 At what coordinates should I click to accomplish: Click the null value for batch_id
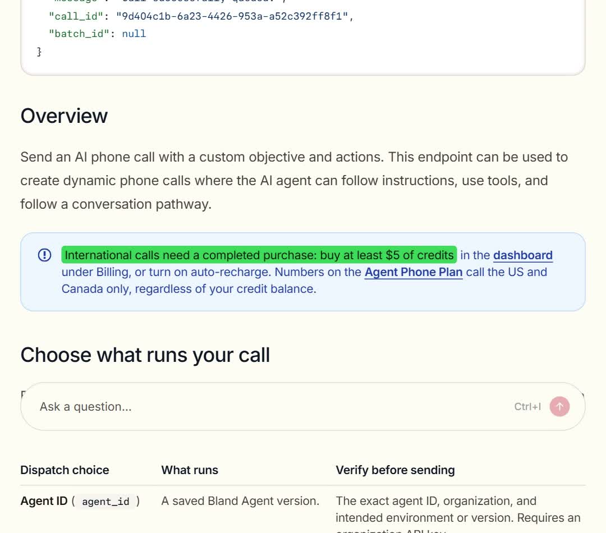click(134, 34)
